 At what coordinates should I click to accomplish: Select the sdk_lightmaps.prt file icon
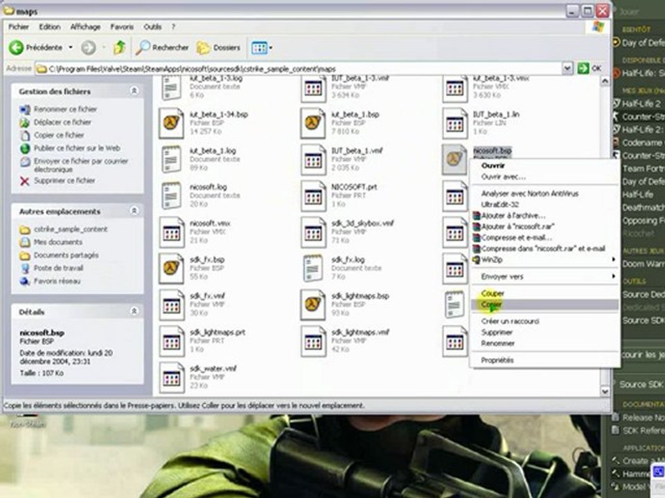tap(171, 341)
